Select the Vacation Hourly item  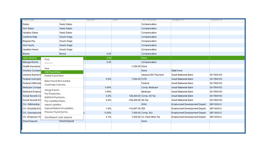click(31, 50)
